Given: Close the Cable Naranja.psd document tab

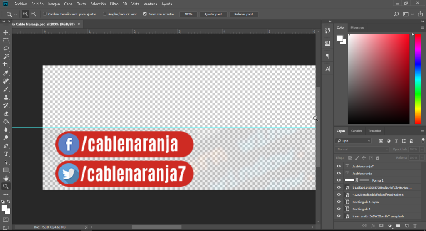Looking at the screenshot, I should point(79,24).
